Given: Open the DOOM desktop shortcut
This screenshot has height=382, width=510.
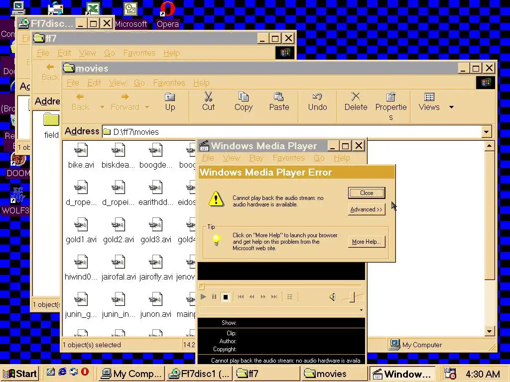Looking at the screenshot, I should [x=17, y=166].
